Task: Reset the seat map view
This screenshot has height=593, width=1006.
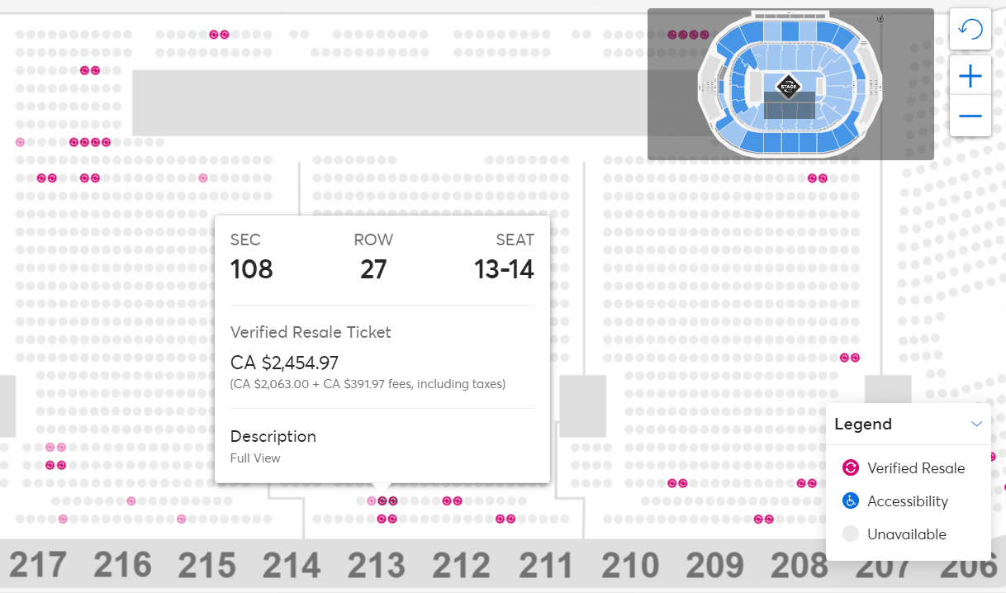Action: click(x=970, y=30)
